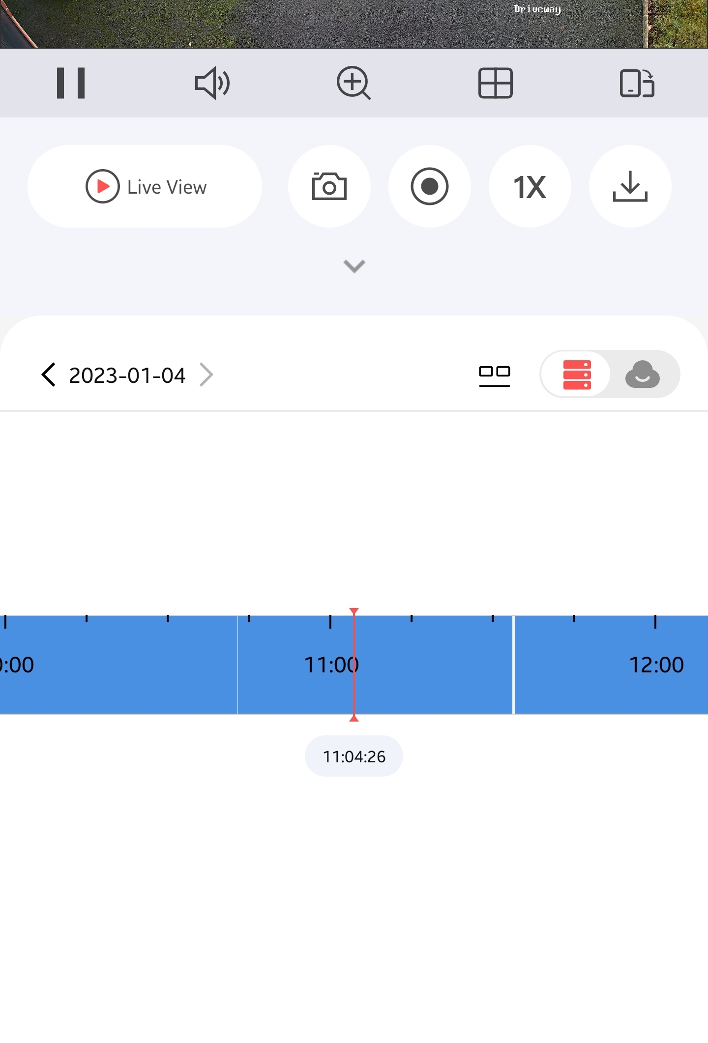Switch to Live View
708x1043 pixels.
(145, 186)
